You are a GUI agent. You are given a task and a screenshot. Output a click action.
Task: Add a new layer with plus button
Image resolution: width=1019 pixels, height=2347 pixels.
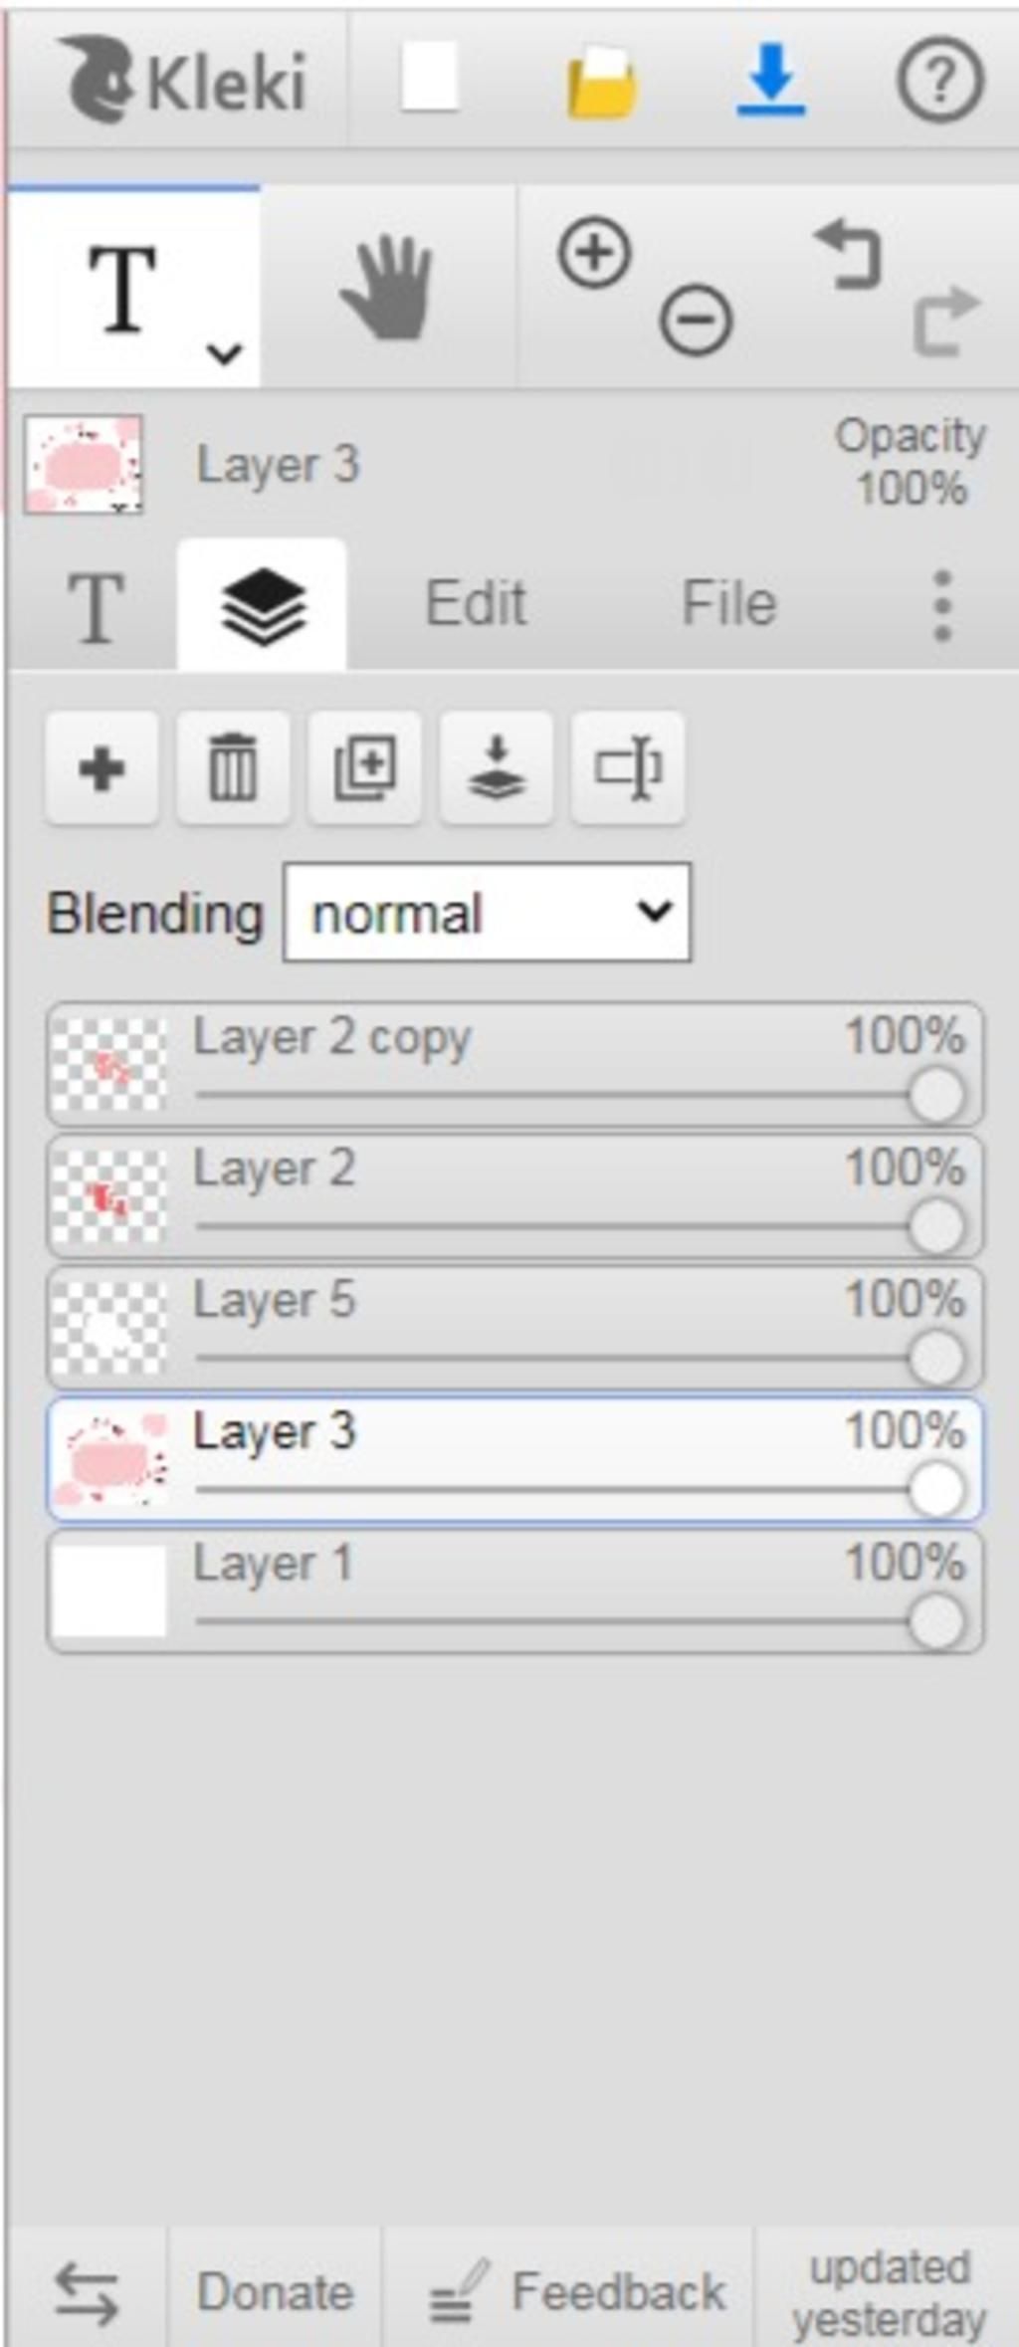tap(102, 768)
